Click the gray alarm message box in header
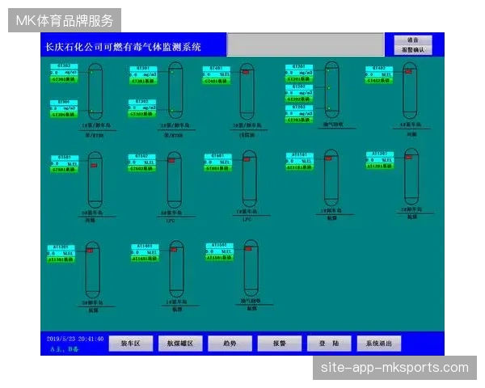The height and width of the screenshot is (388, 485). coord(306,44)
